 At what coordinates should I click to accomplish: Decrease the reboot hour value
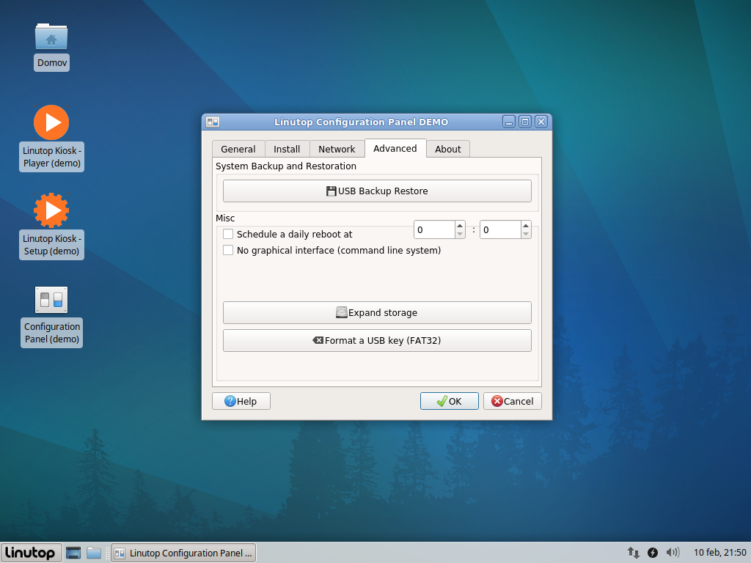[460, 234]
